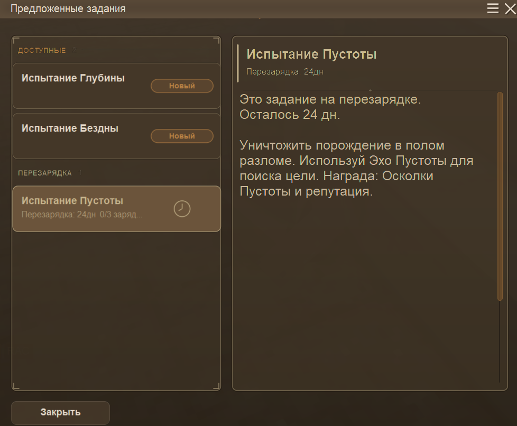Click Новый badge on Испытание Глубины
517x426 pixels.
[x=182, y=86]
